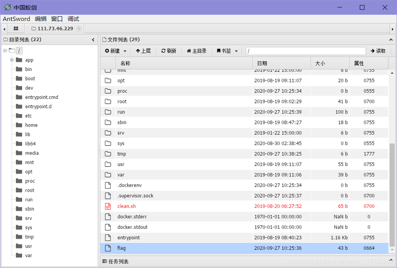397x268 pixels.
Task: Click the opt folder icon in tree
Action: coord(19,171)
